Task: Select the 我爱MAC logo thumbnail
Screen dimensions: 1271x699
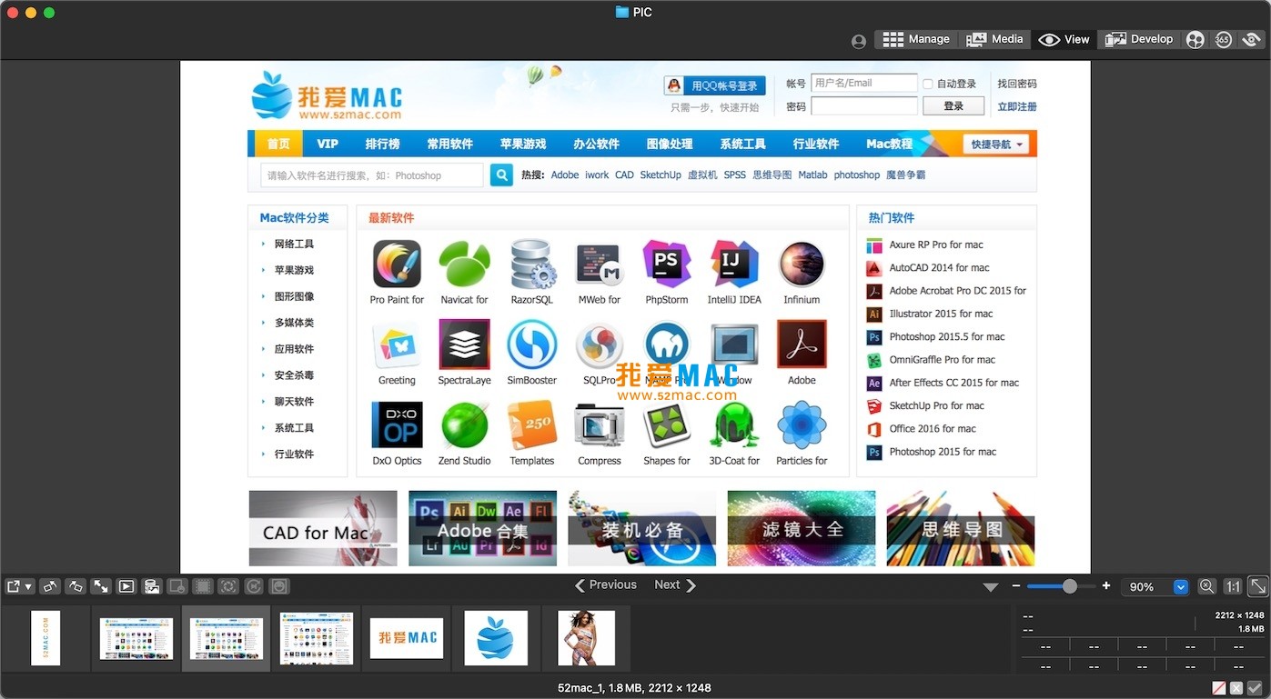Action: click(x=407, y=638)
